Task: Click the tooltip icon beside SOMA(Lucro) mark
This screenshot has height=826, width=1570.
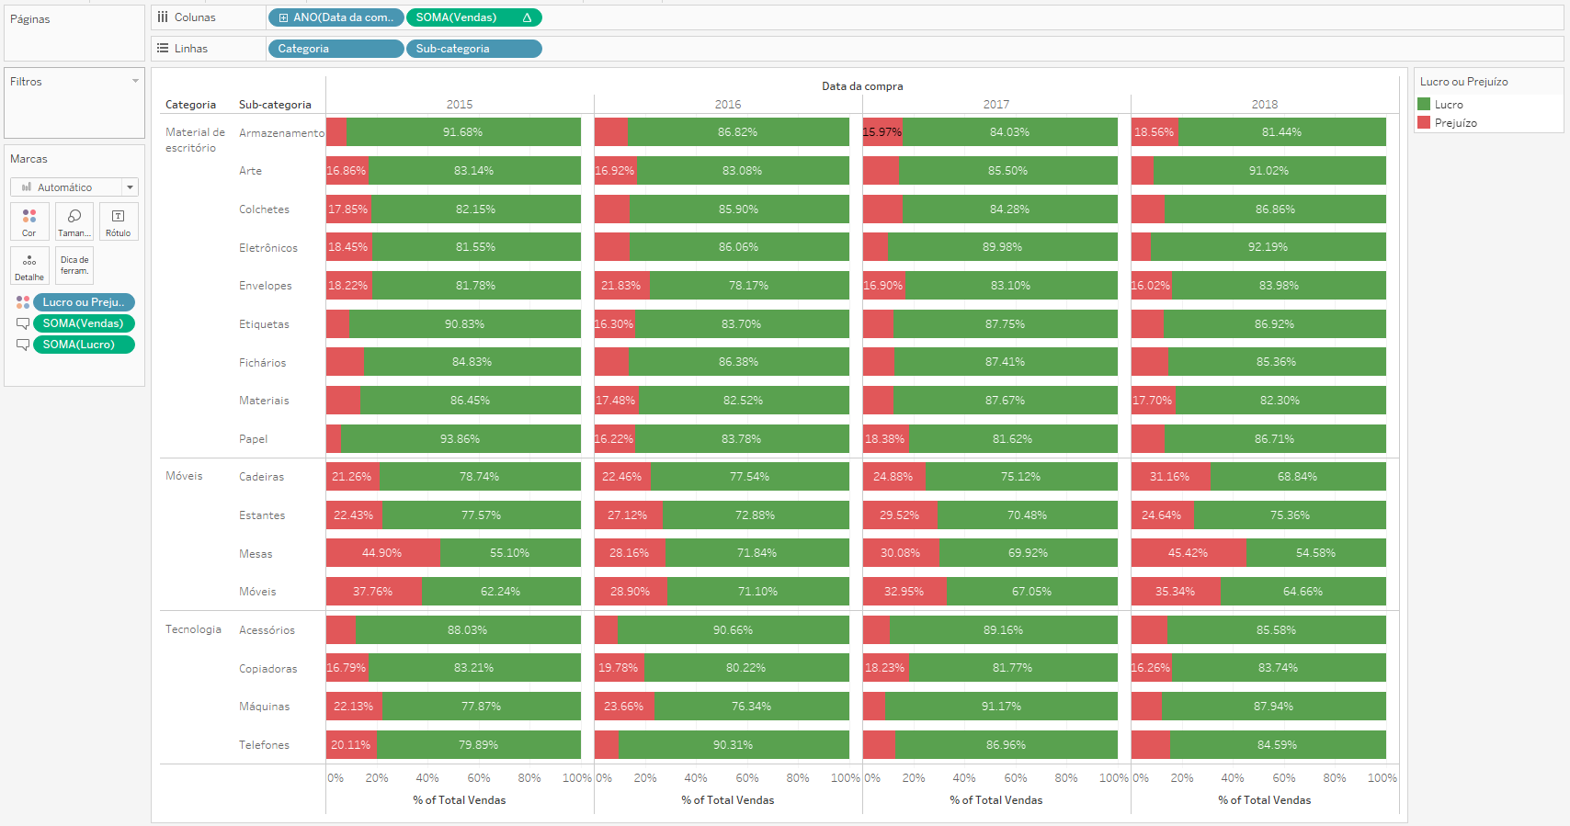Action: [x=23, y=345]
